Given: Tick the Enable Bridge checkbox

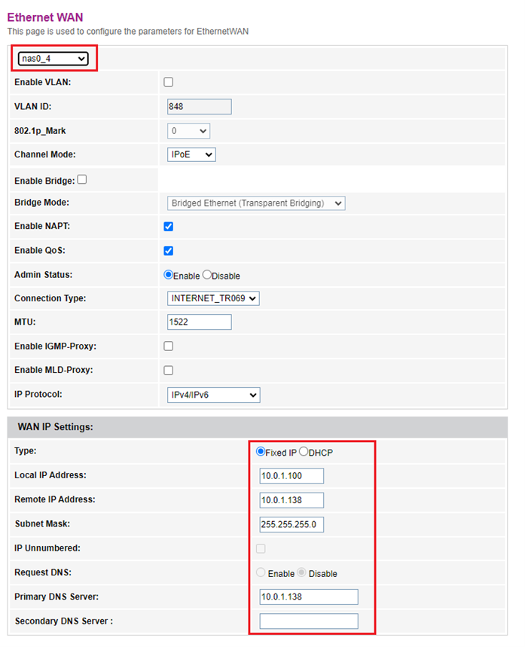Looking at the screenshot, I should (81, 180).
